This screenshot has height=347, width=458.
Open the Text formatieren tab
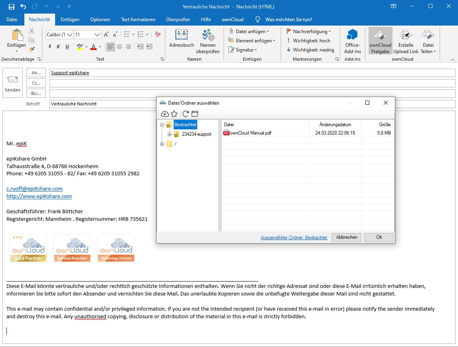[138, 20]
